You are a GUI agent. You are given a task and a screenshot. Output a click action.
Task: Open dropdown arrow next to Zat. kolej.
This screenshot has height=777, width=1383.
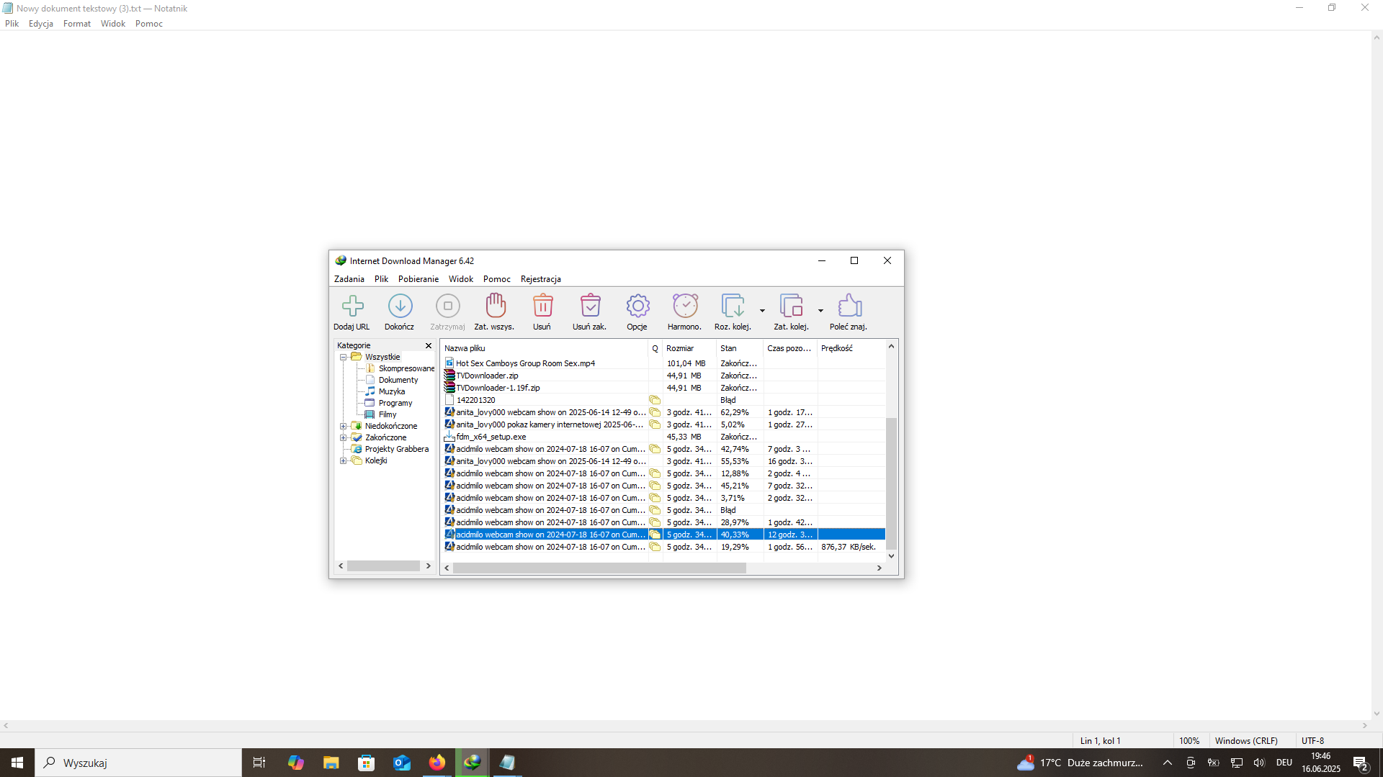[820, 311]
